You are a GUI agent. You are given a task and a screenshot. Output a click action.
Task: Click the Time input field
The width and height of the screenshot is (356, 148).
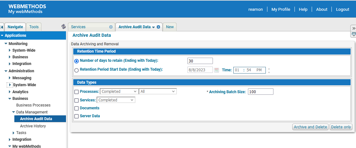[x=250, y=70]
